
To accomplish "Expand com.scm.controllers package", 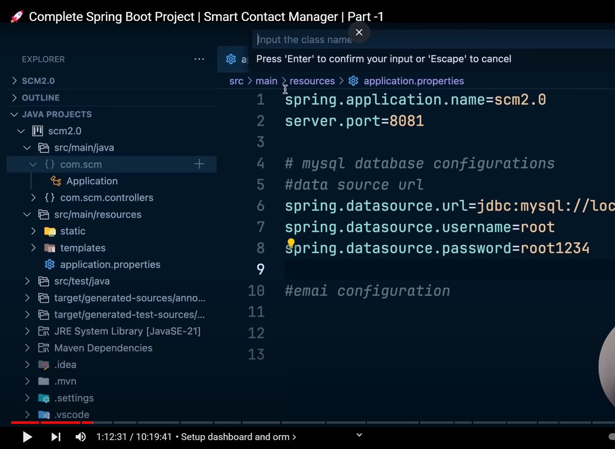I will [x=33, y=198].
